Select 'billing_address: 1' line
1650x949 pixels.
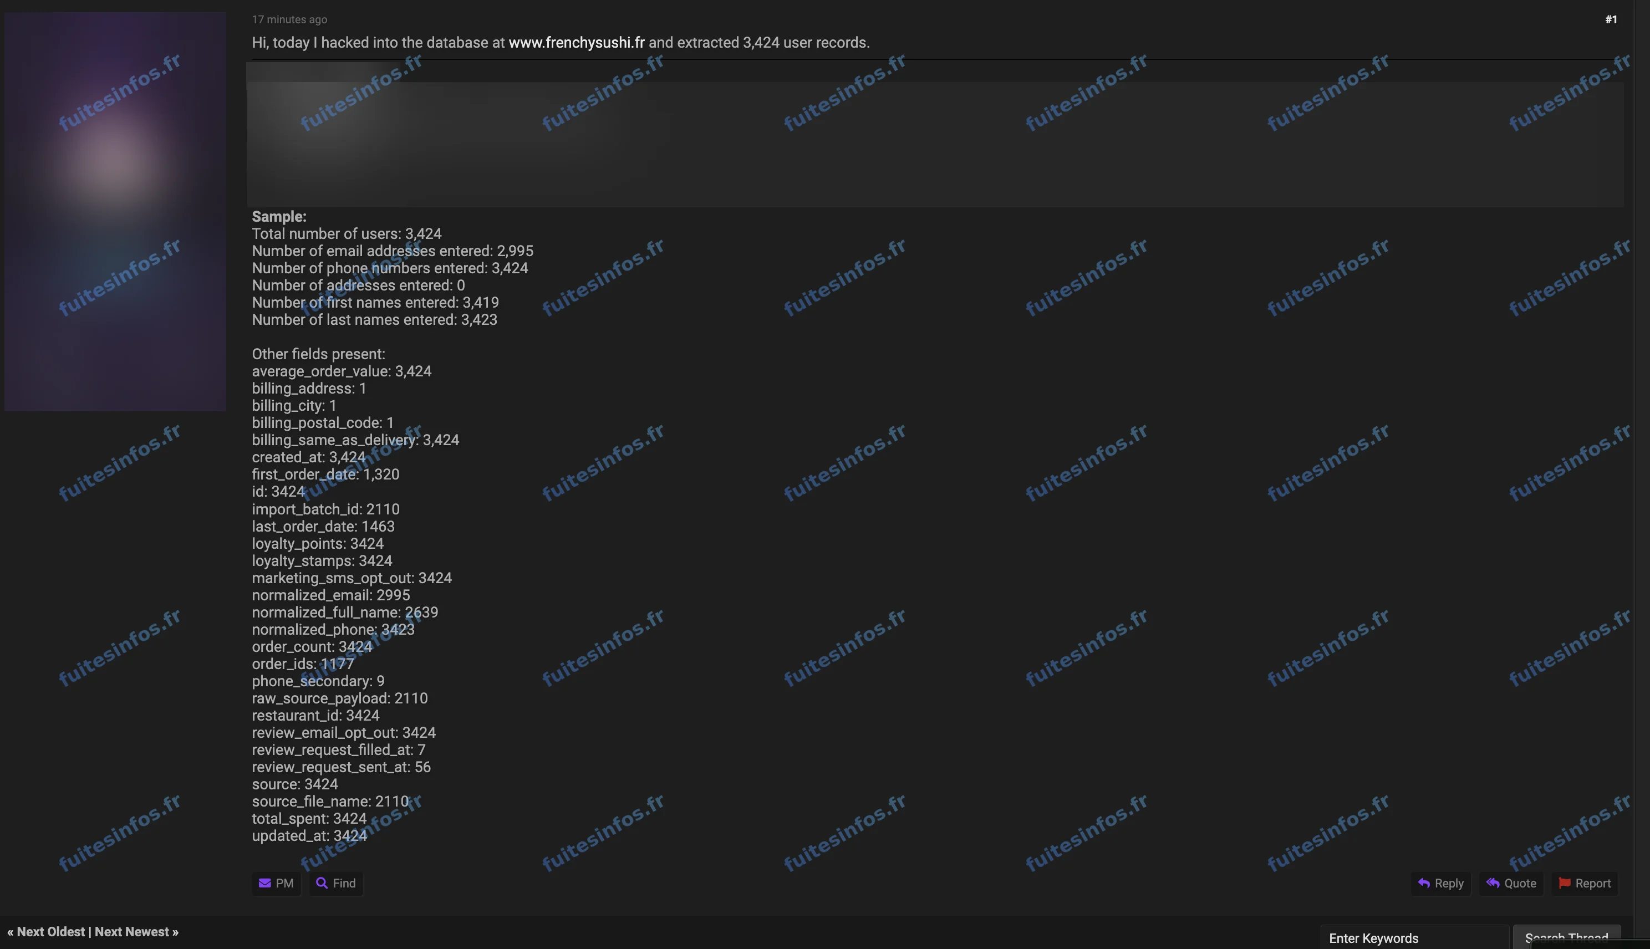point(309,389)
